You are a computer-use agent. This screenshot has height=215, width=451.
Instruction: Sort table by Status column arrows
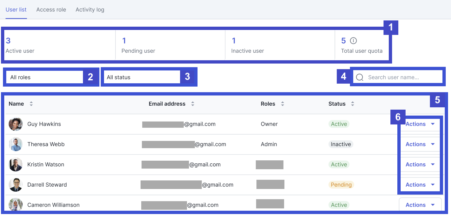[353, 104]
